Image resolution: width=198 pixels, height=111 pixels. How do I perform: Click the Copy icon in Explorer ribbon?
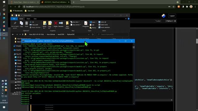click(21, 24)
